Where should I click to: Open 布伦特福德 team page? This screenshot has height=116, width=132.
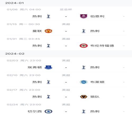point(102,46)
